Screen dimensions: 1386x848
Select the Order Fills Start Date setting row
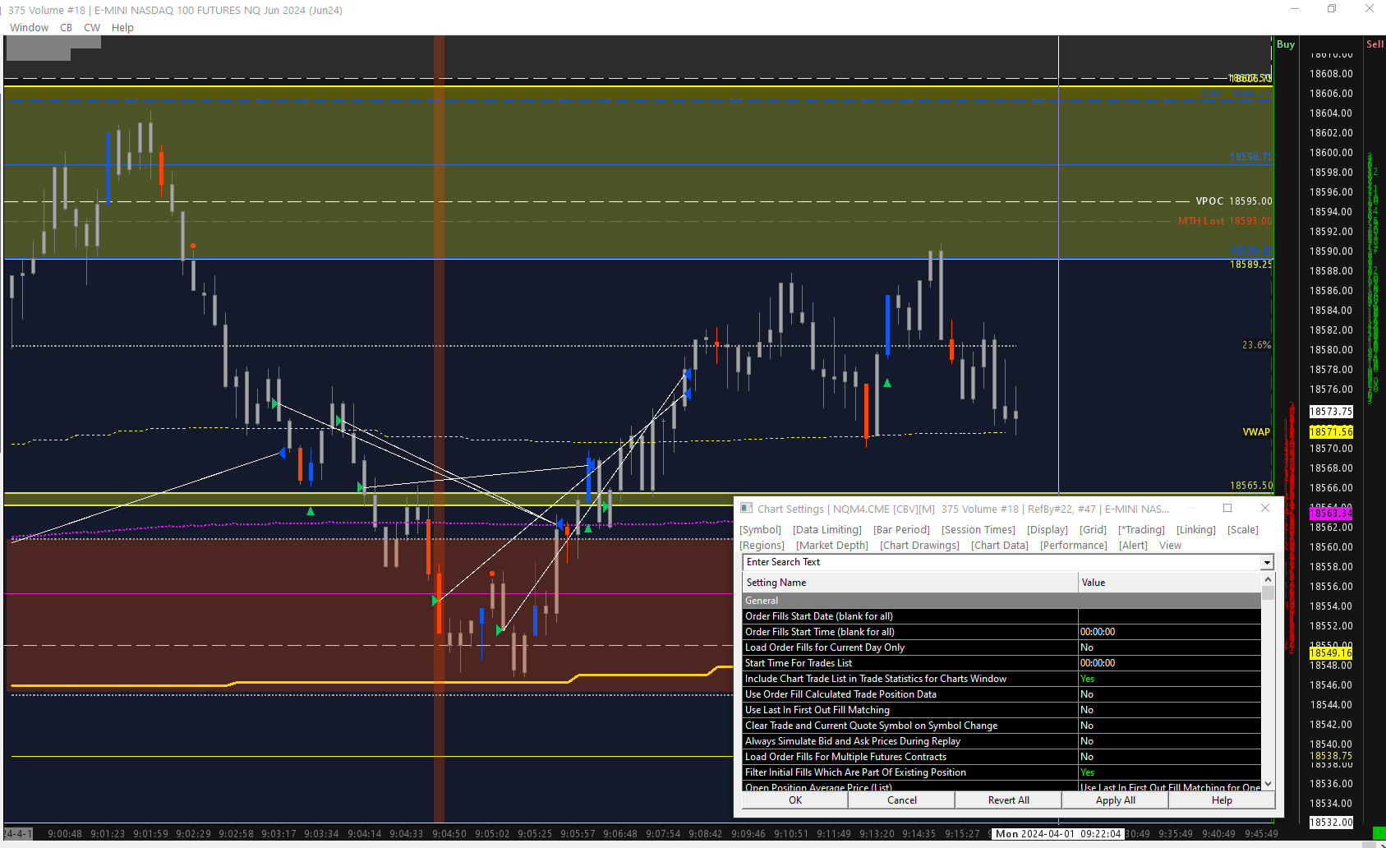1002,616
